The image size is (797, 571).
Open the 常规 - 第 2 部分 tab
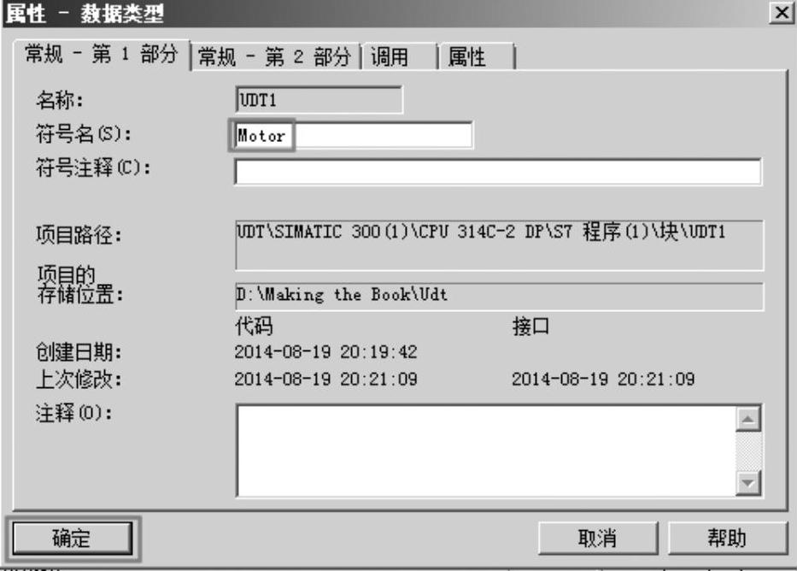(x=275, y=57)
